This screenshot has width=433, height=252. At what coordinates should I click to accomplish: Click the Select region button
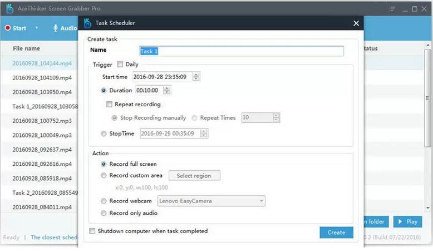[x=194, y=176]
